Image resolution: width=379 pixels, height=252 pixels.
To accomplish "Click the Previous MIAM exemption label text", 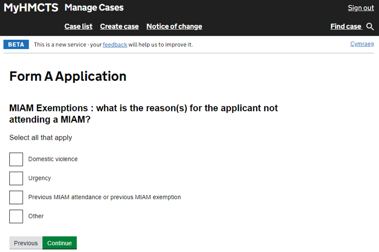I will (105, 197).
